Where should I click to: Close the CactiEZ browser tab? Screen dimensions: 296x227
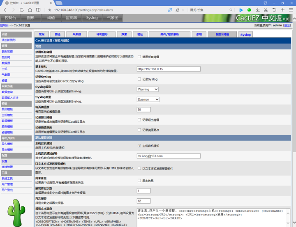[x=51, y=3]
